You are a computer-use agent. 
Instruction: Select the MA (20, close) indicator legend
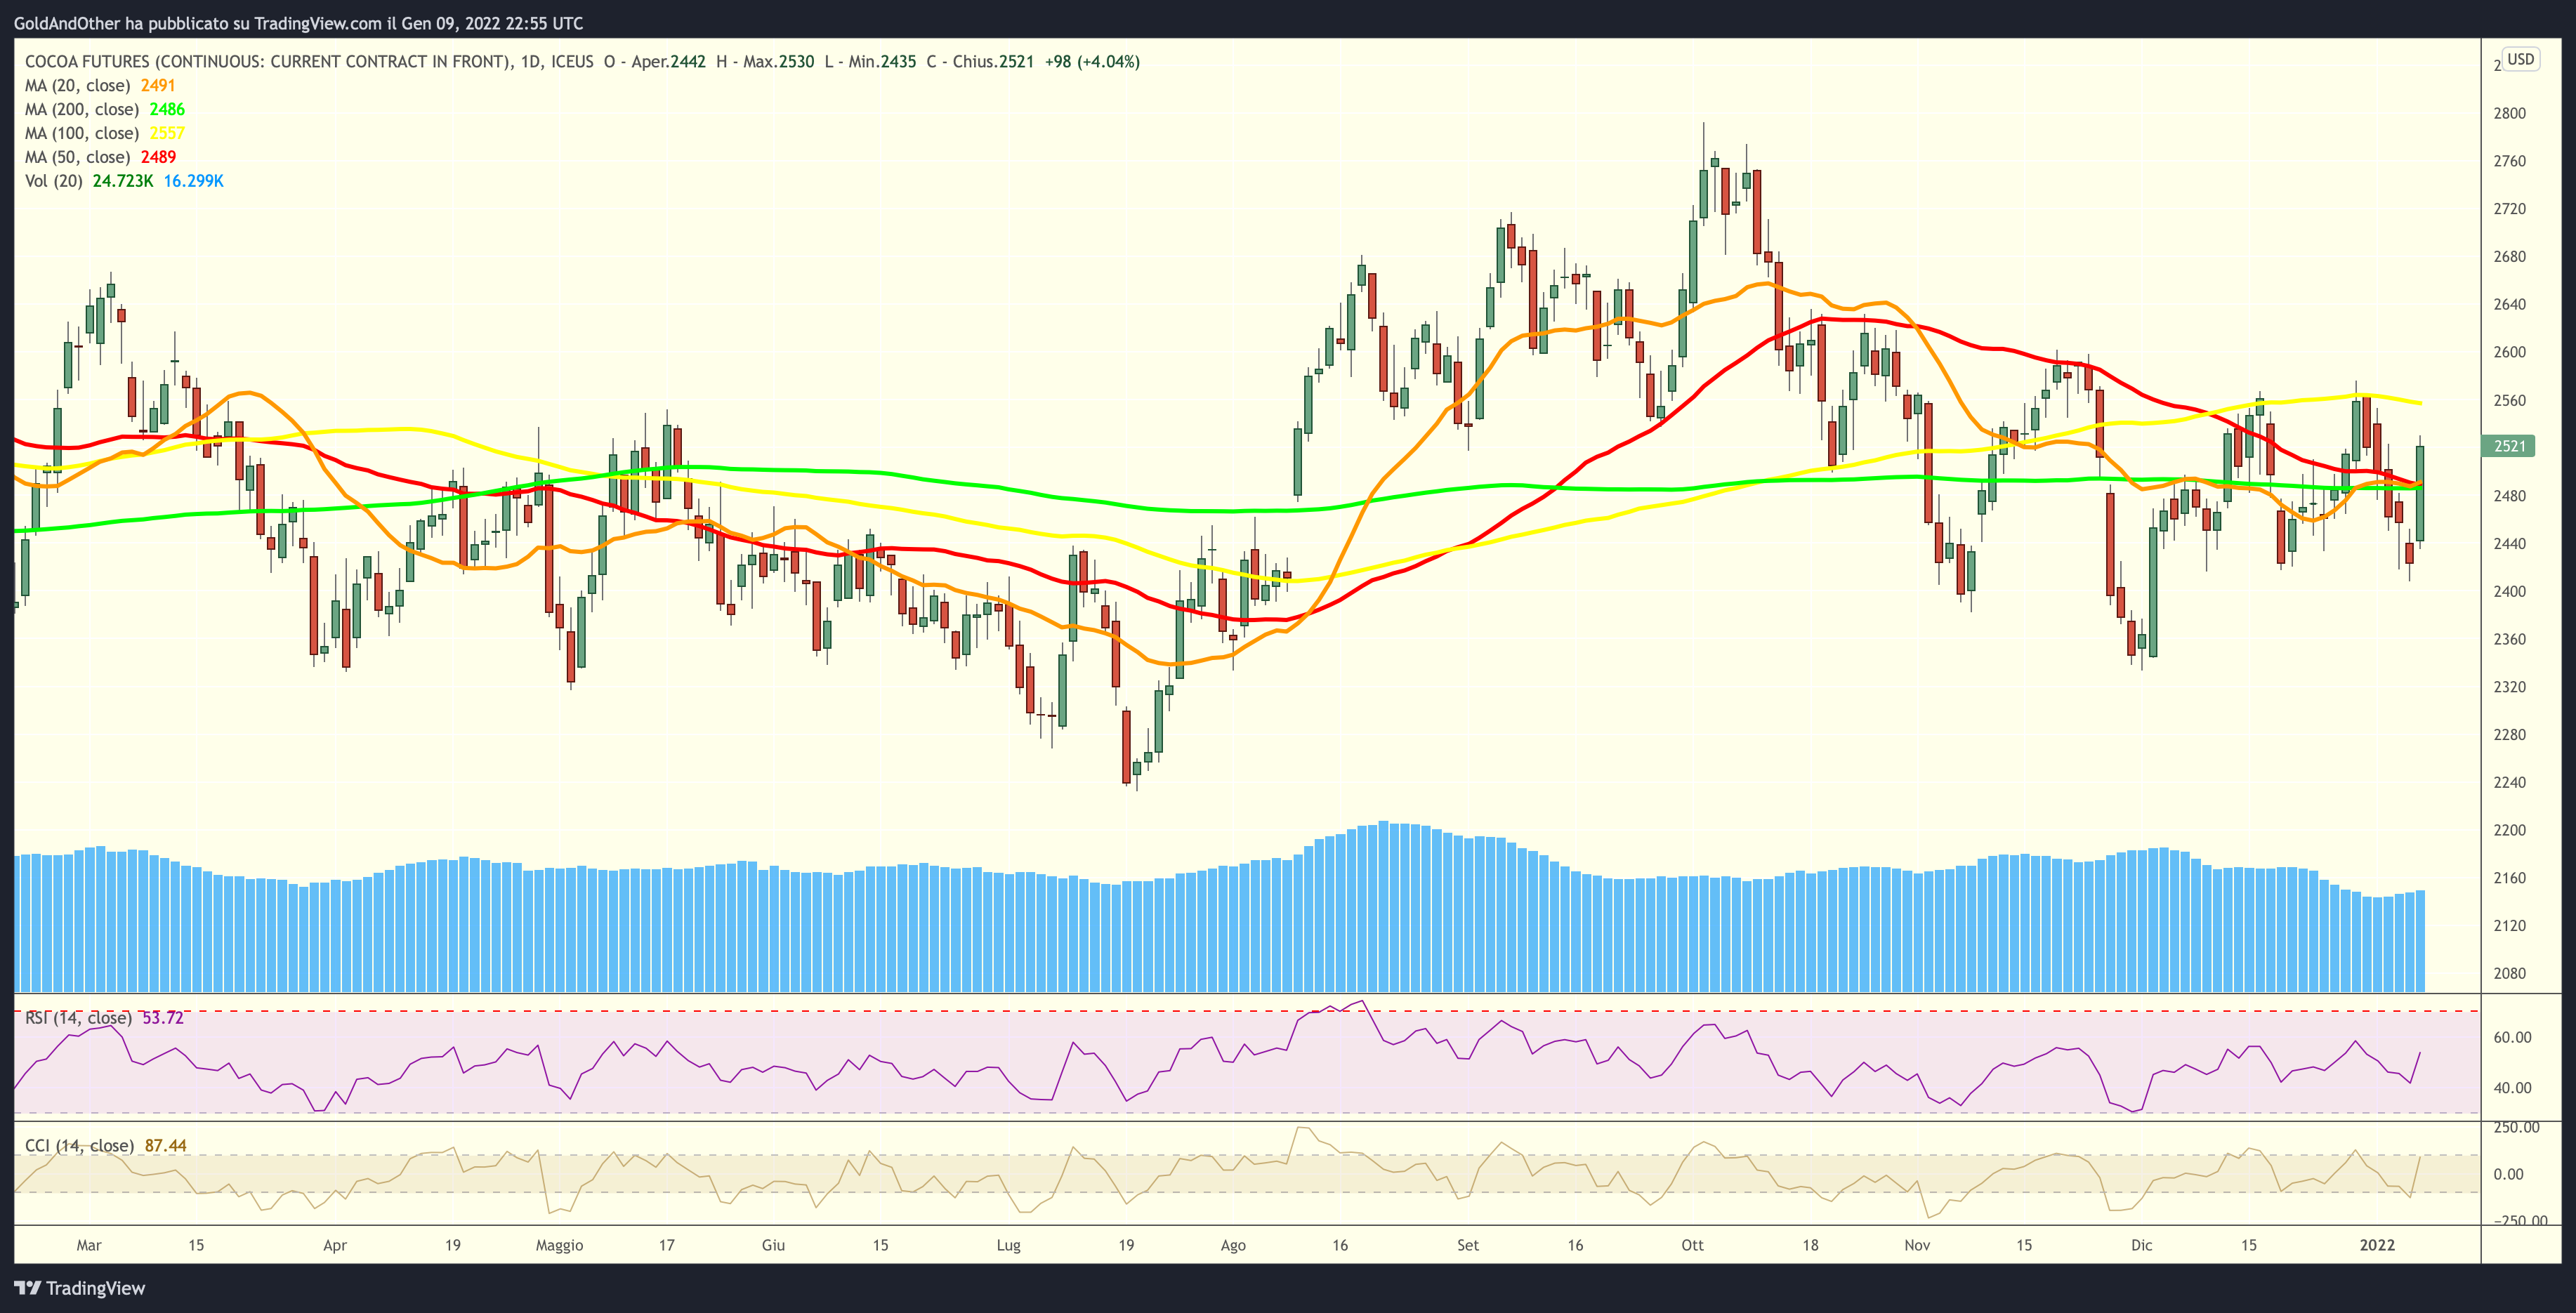click(x=100, y=85)
